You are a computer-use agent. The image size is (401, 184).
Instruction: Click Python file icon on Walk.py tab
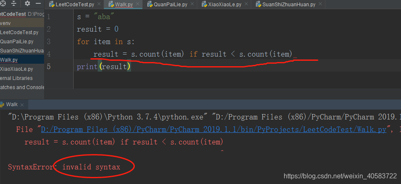pyautogui.click(x=111, y=4)
